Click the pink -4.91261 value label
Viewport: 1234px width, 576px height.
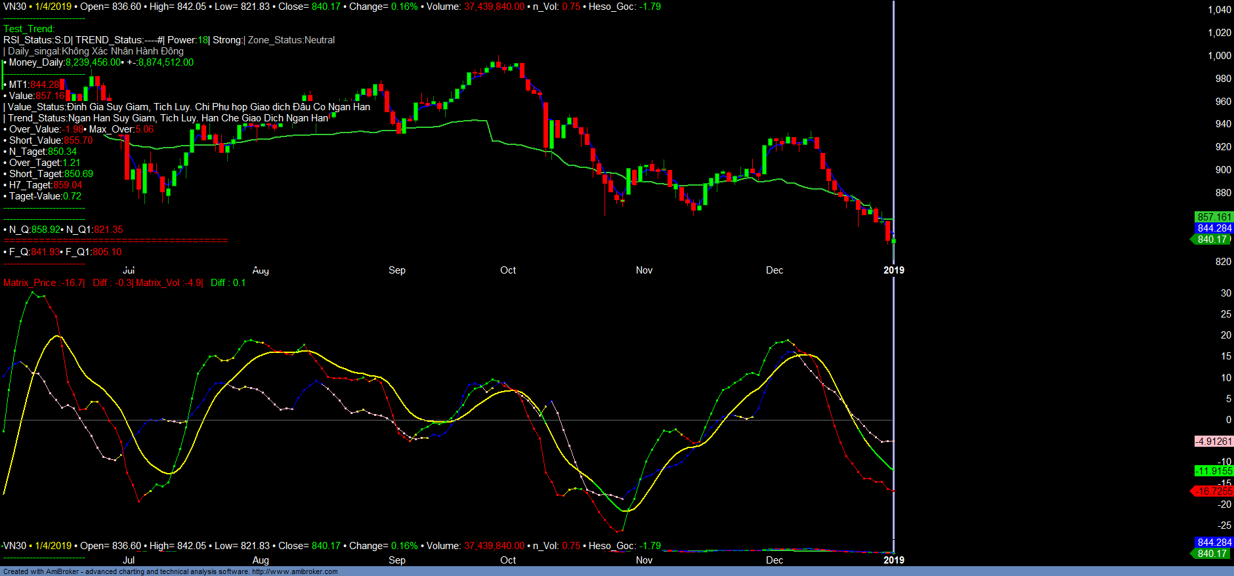[x=1213, y=442]
